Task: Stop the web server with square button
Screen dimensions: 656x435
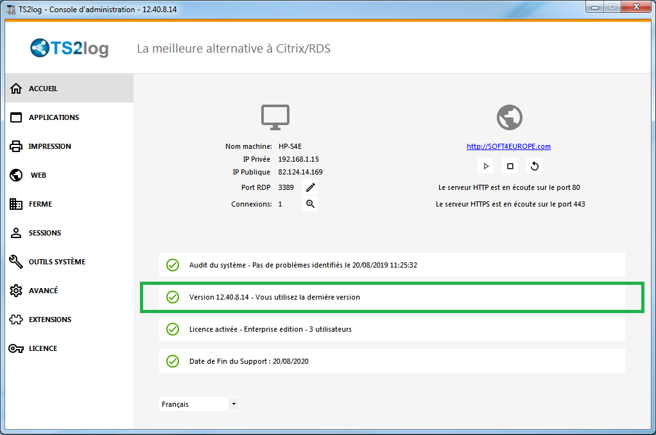Action: pos(510,166)
